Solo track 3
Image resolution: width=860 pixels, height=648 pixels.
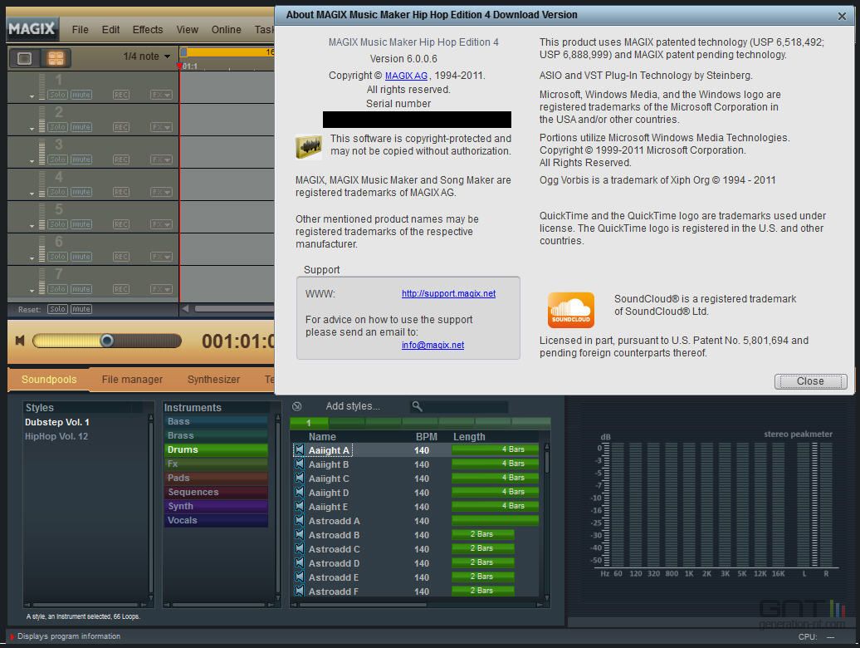coord(57,160)
